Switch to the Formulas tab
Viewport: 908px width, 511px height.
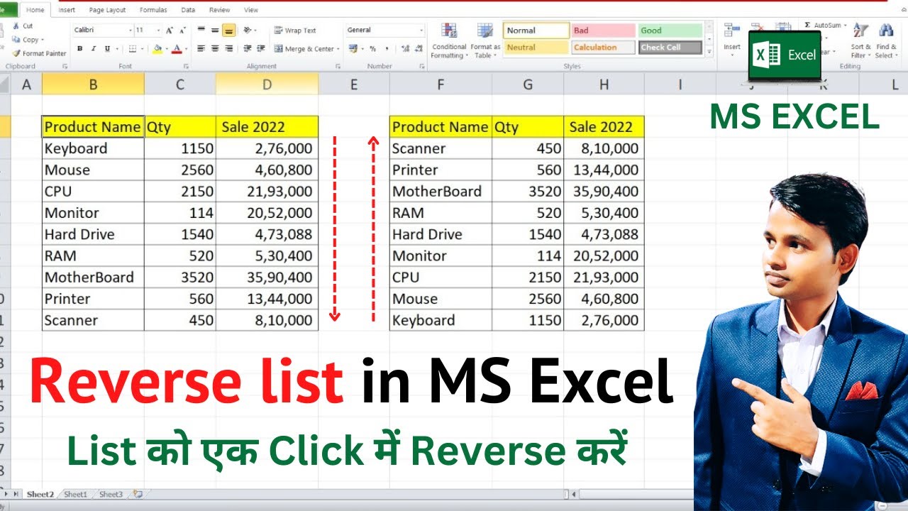click(153, 10)
